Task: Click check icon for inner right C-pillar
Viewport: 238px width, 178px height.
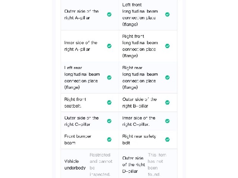Action: [167, 121]
